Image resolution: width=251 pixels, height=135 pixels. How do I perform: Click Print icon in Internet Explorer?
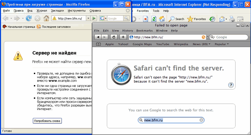(x=232, y=19)
